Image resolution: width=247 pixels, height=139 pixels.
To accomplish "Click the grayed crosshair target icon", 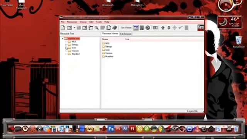I will 174,28.
